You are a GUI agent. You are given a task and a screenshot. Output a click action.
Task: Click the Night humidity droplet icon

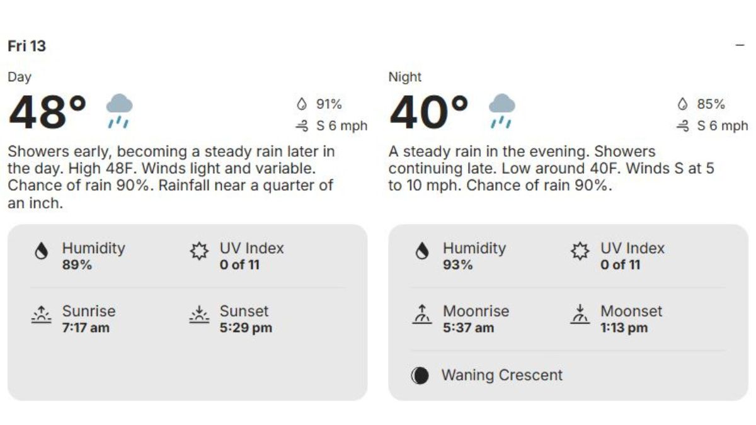[422, 252]
